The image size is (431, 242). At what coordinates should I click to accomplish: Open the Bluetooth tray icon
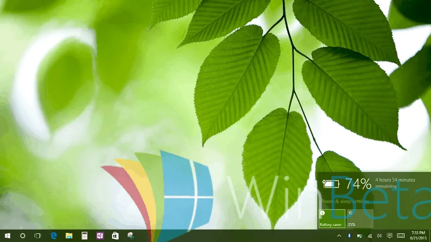point(349,236)
